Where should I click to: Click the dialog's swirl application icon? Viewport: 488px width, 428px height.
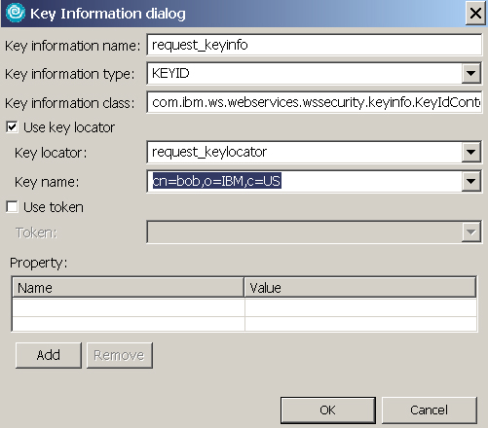[x=16, y=13]
